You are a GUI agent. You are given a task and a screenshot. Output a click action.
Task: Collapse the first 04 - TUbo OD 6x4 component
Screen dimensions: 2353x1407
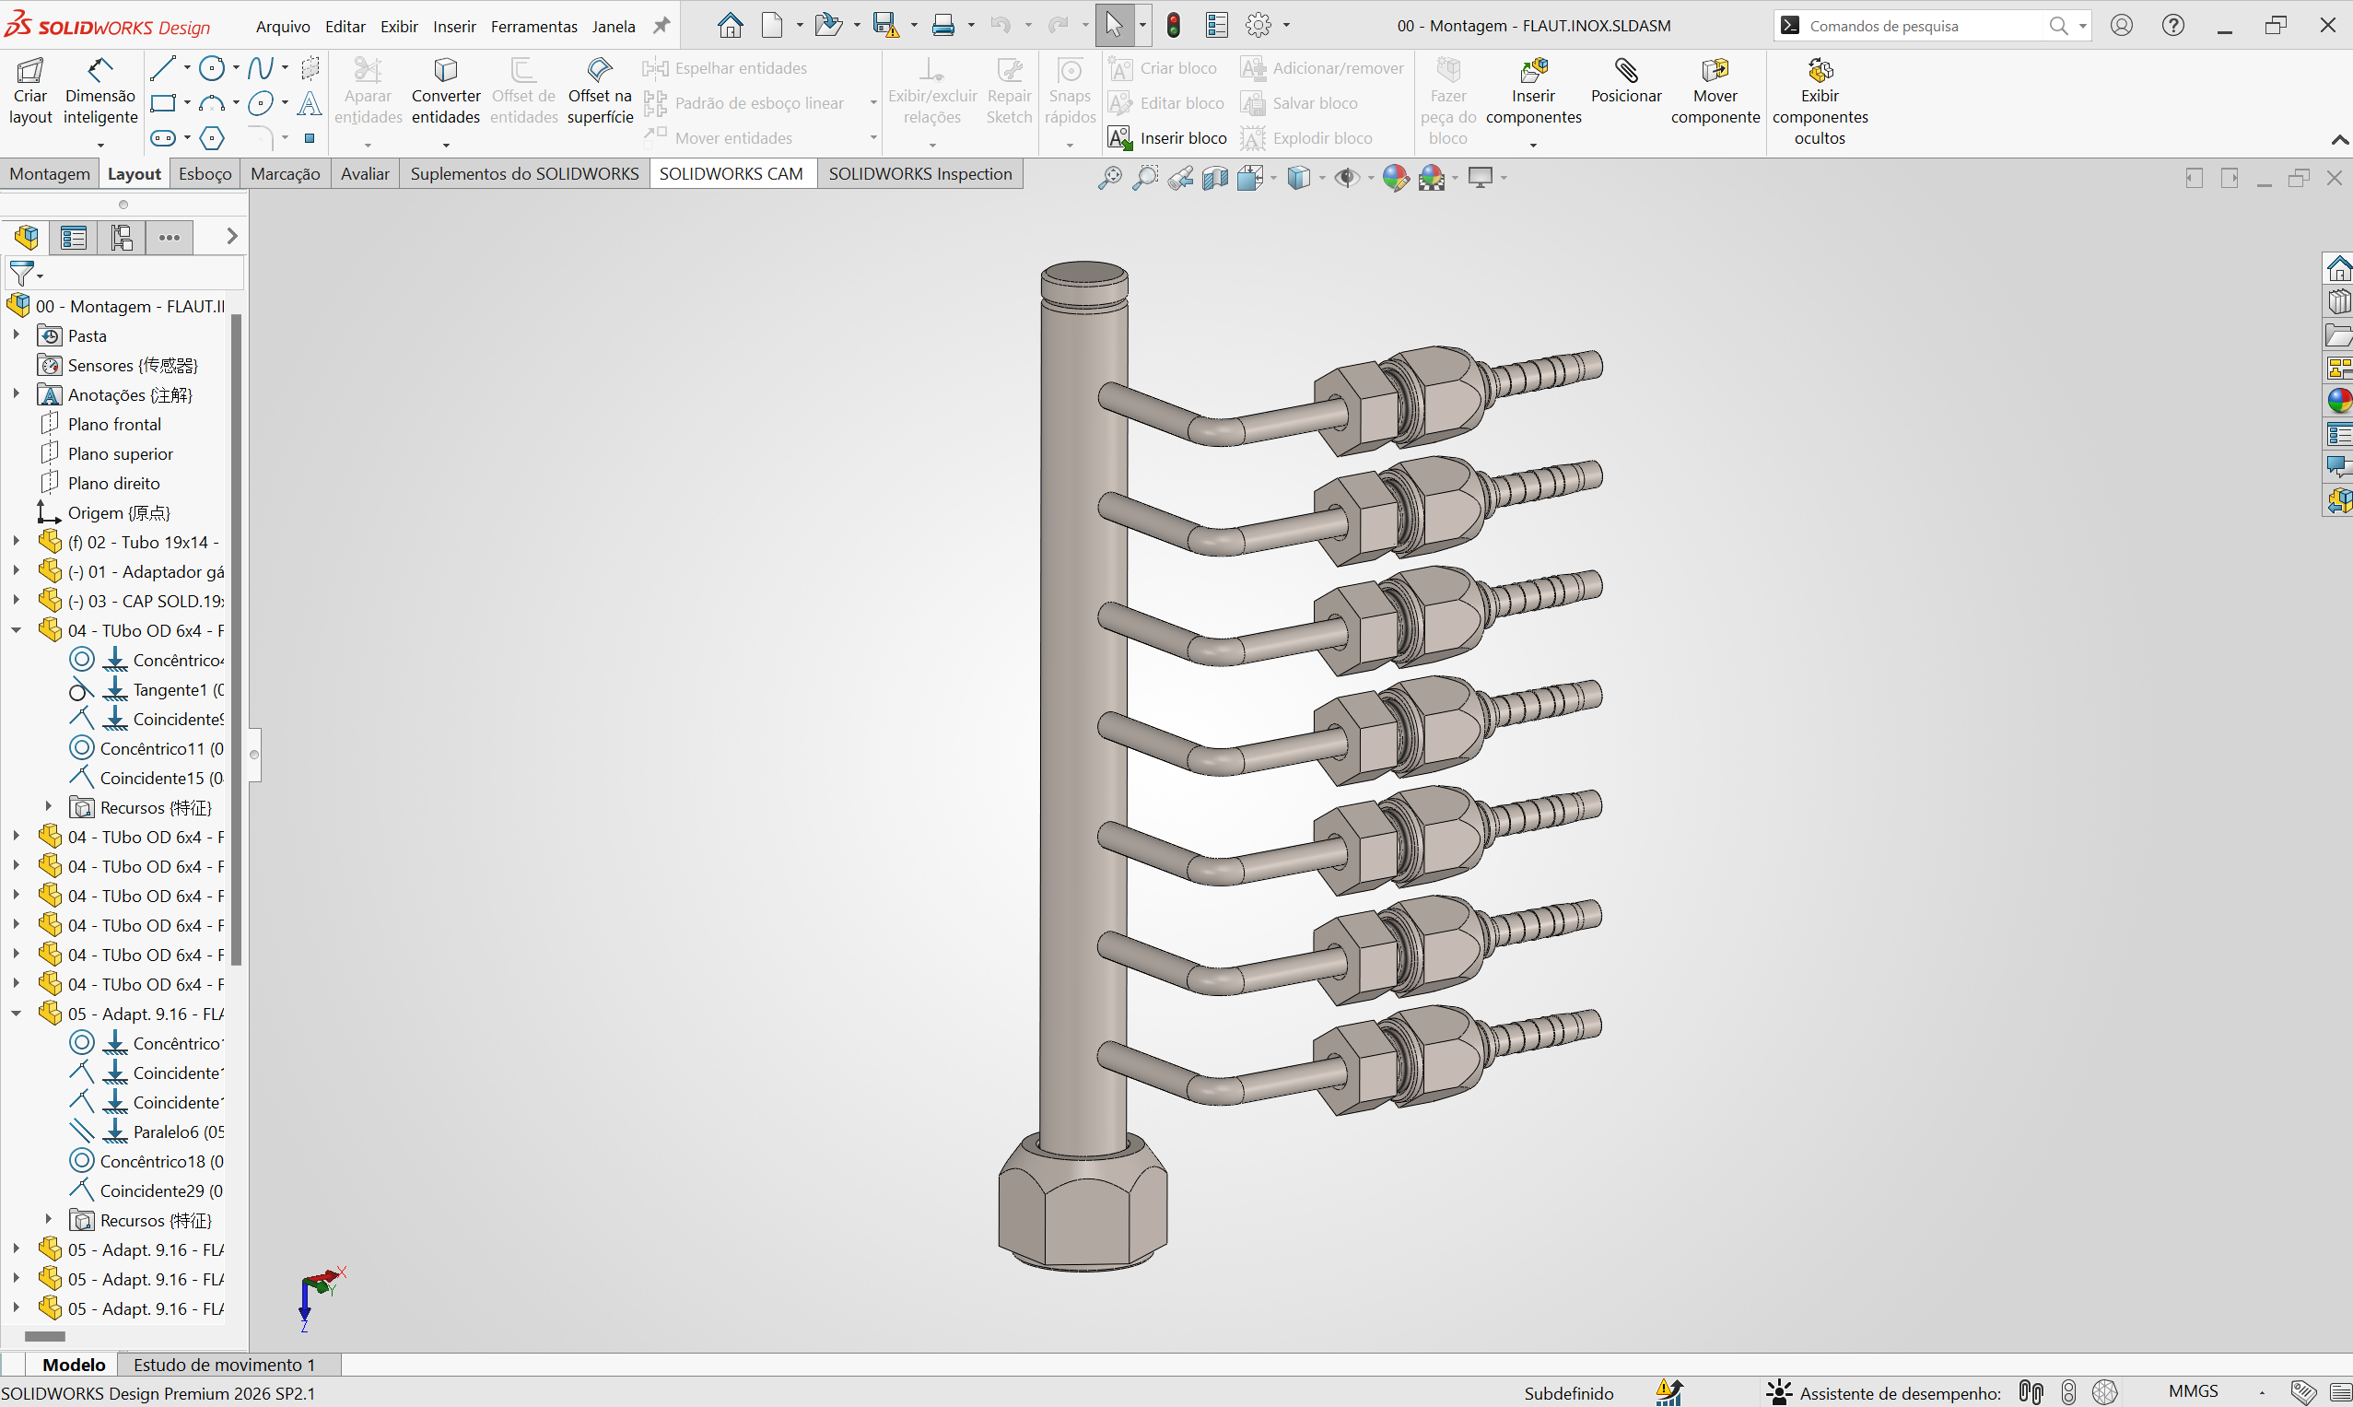coord(16,629)
